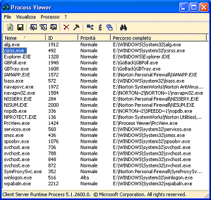
Task: Select the winlogon.exe process
Action: pyautogui.click(x=18, y=178)
